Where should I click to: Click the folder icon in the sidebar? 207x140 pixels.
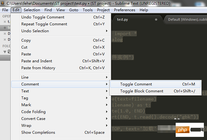(9, 51)
